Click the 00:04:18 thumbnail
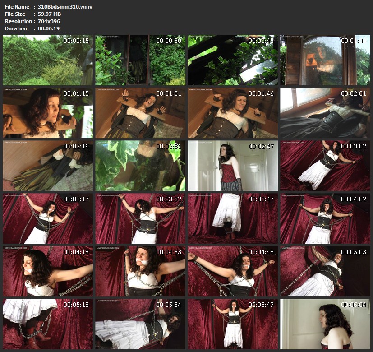This screenshot has height=352, width=373. click(x=48, y=271)
